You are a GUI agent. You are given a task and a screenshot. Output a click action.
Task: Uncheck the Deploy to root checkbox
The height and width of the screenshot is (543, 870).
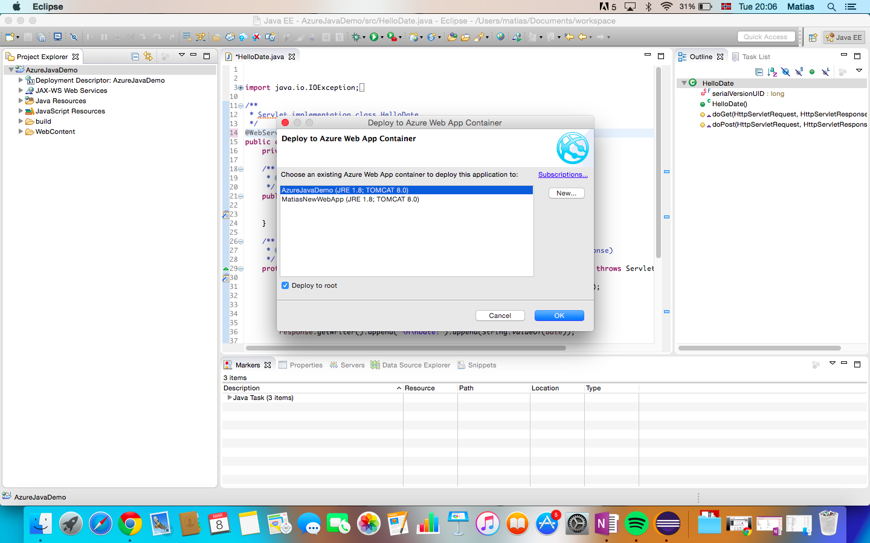285,285
